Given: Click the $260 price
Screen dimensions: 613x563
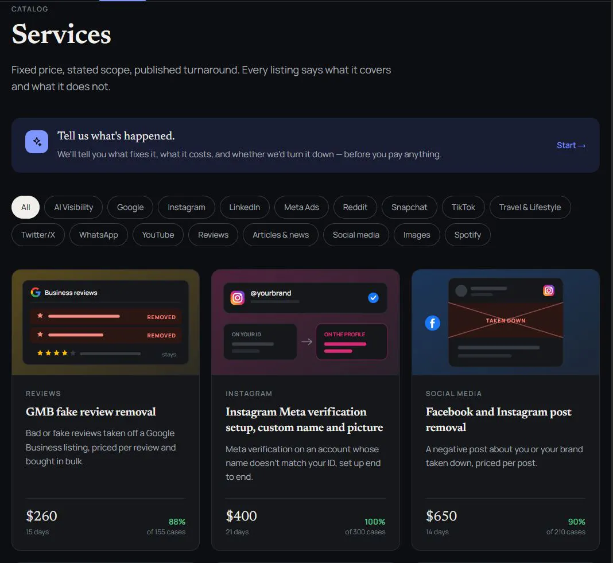Looking at the screenshot, I should (41, 516).
